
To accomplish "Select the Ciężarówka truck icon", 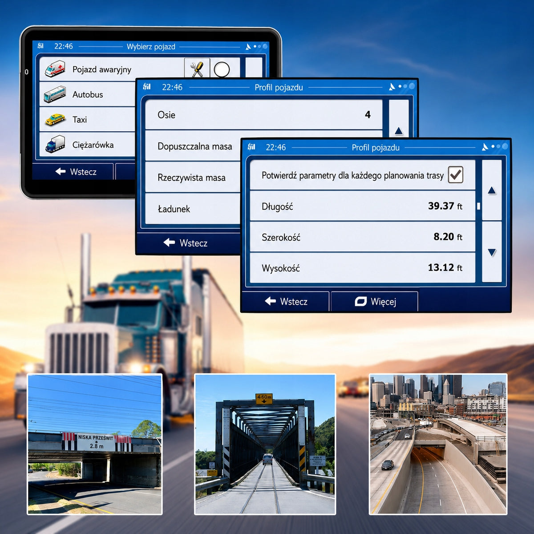I will [x=55, y=144].
